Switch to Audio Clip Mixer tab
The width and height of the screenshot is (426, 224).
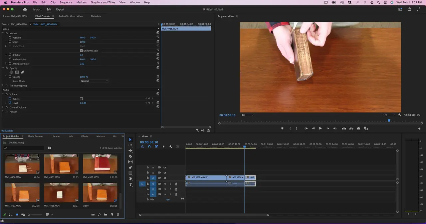(x=71, y=16)
